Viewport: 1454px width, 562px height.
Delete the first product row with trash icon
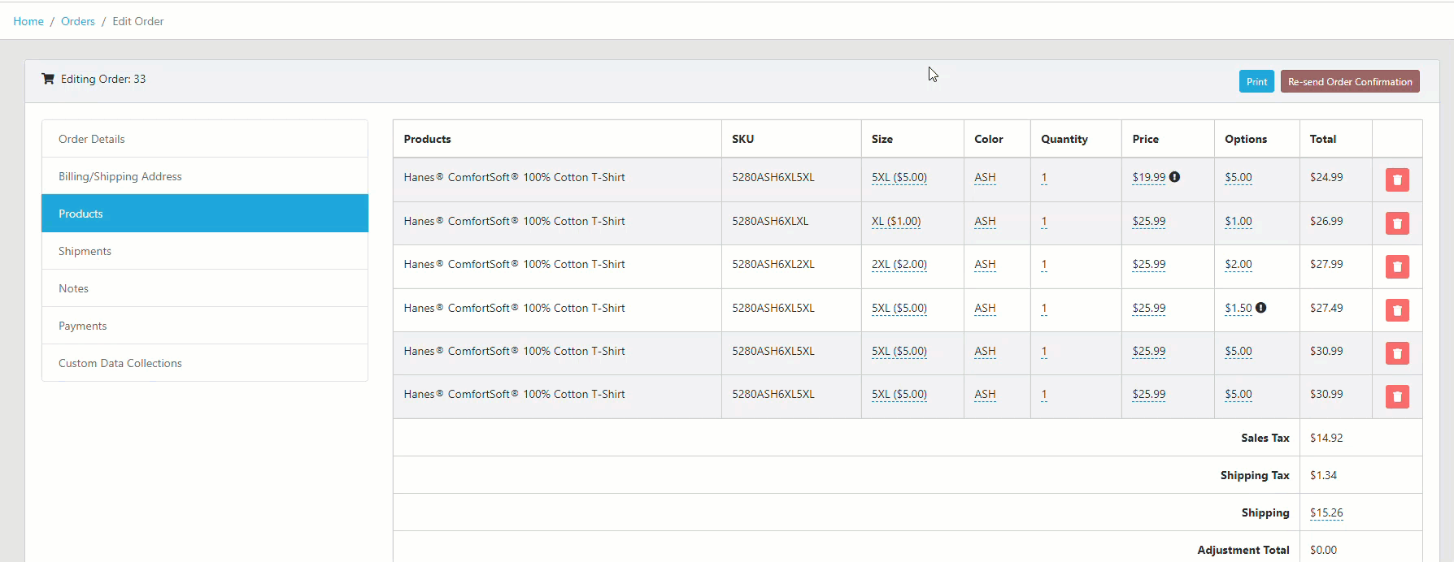tap(1396, 180)
